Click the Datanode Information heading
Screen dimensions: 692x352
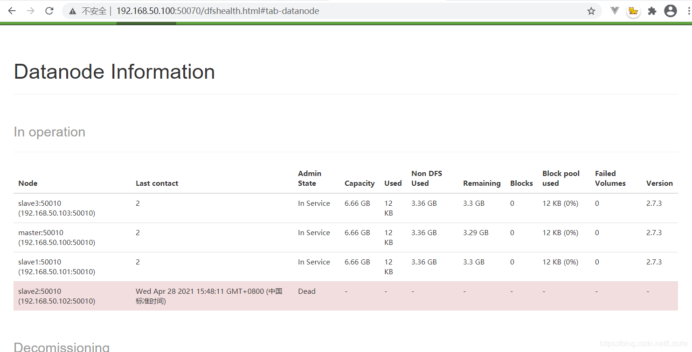click(114, 72)
